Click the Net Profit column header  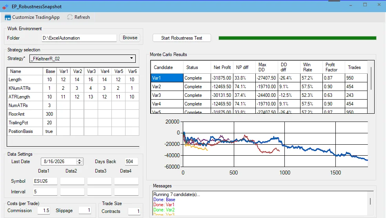click(222, 67)
